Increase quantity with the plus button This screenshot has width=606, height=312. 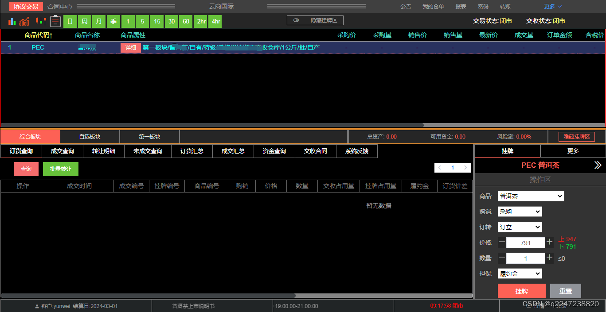pyautogui.click(x=550, y=258)
